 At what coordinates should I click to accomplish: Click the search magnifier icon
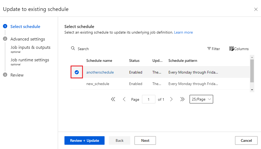[73, 49]
